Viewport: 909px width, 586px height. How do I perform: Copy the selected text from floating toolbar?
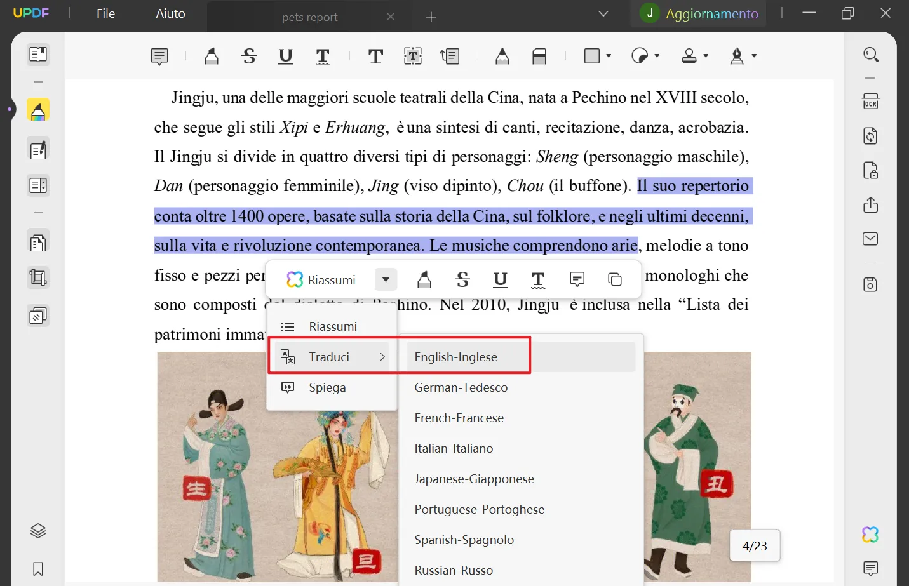click(x=615, y=279)
